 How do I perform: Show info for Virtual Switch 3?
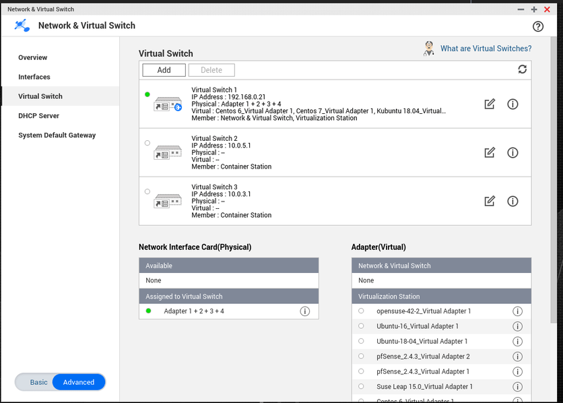(512, 201)
